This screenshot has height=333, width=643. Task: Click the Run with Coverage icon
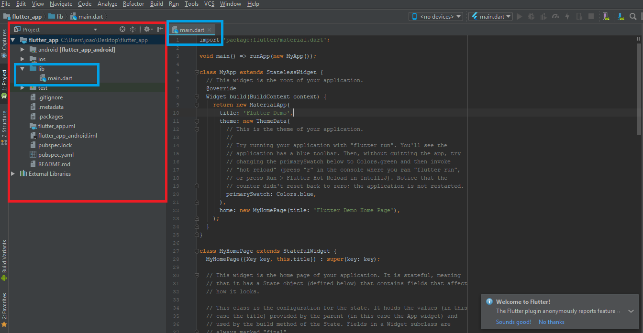click(x=543, y=16)
